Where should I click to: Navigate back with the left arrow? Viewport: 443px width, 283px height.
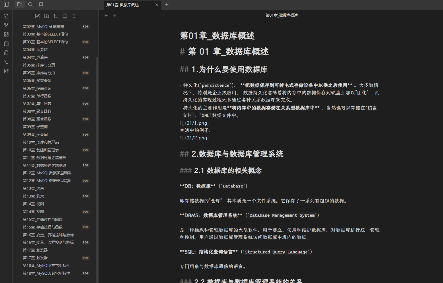point(106,15)
